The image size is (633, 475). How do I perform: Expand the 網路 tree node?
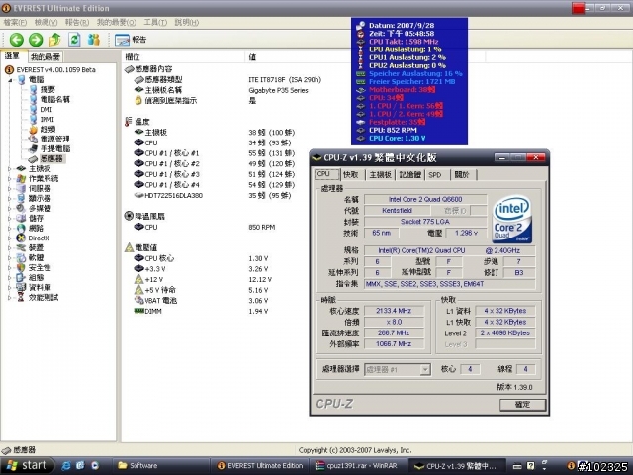[x=10, y=229]
